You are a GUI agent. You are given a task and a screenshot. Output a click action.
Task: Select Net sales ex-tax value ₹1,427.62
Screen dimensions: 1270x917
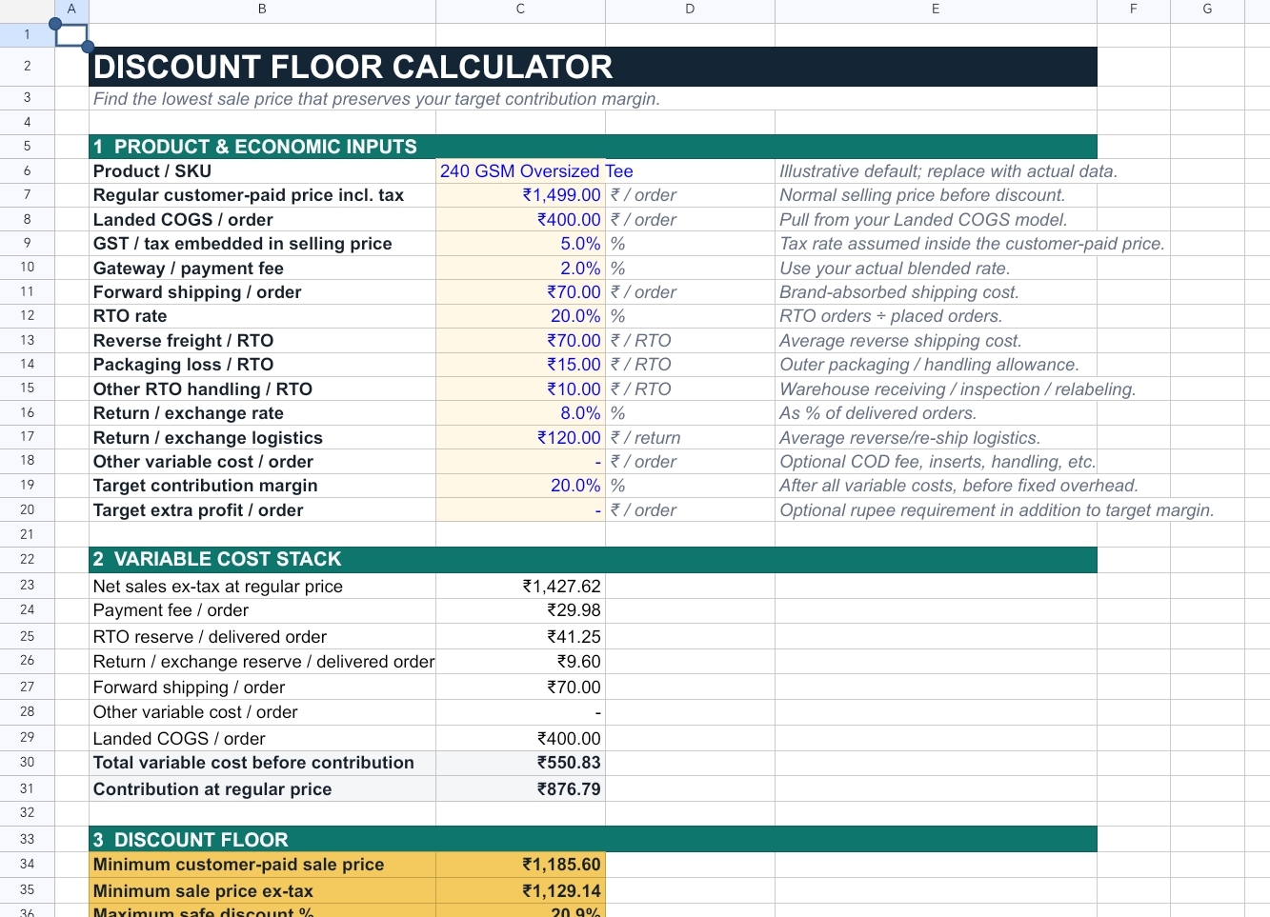point(520,587)
